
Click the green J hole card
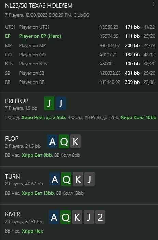(49, 103)
